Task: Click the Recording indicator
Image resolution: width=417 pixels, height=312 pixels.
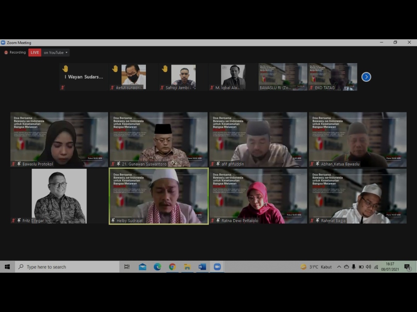Action: 15,53
